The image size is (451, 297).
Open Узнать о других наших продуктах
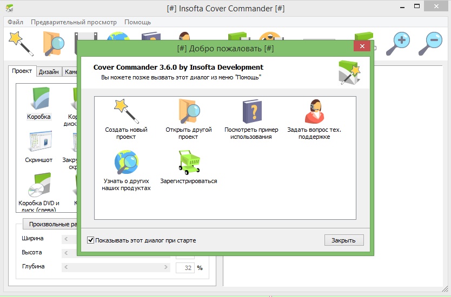point(126,171)
